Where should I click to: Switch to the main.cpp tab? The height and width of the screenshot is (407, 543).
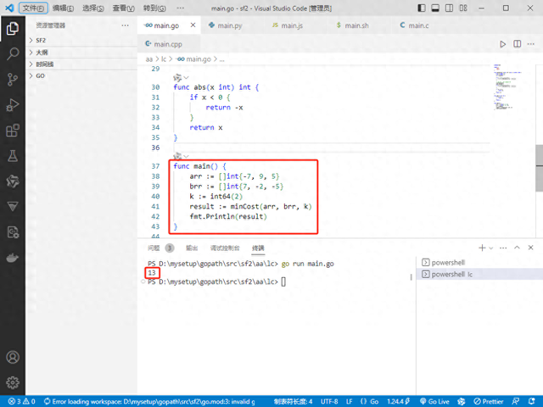168,44
